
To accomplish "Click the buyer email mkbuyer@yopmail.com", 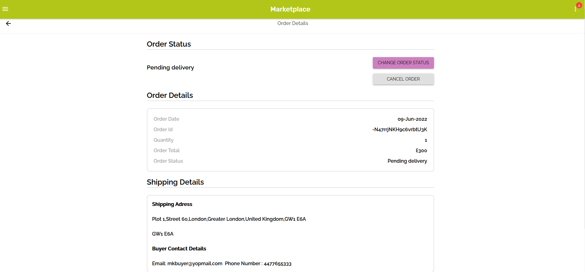I will point(195,264).
